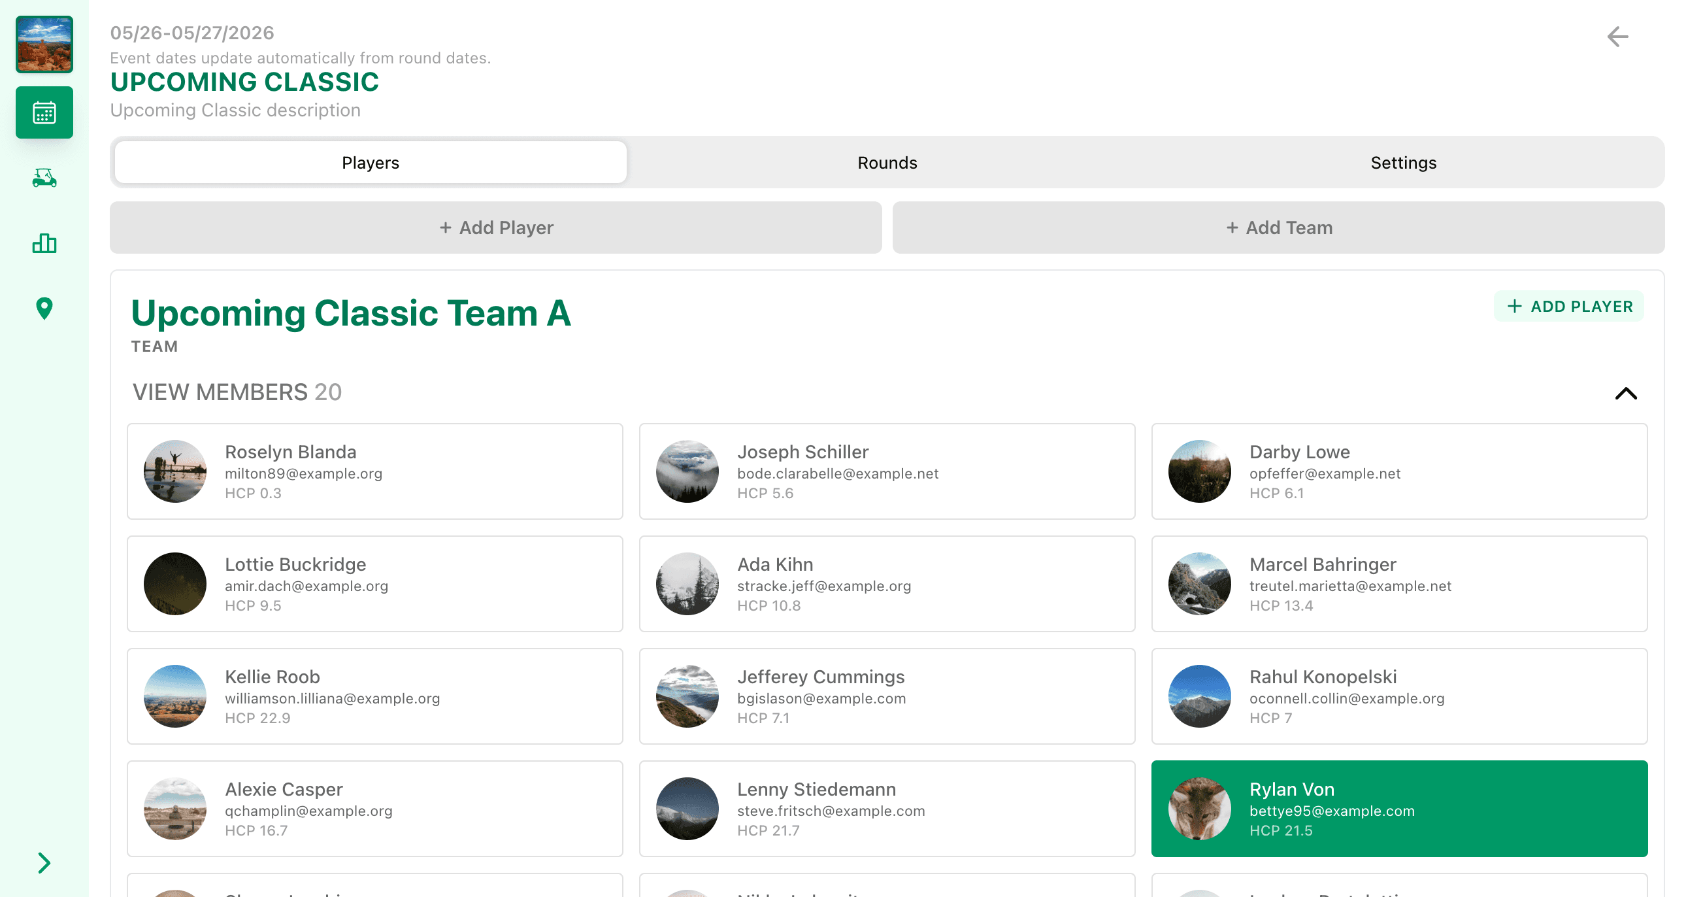
Task: Click the email bettye95@example.com
Action: pos(1332,811)
